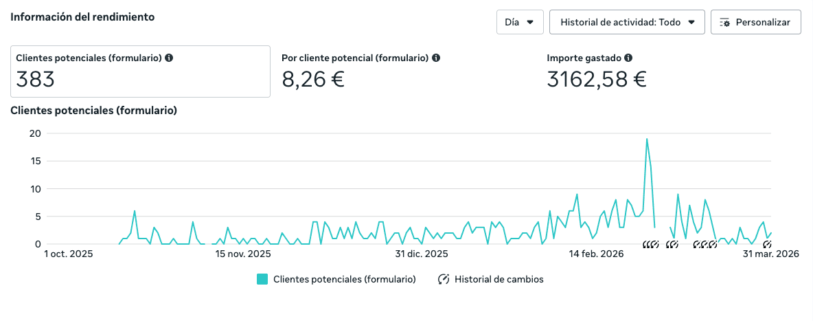This screenshot has height=321, width=813.
Task: Toggle Clientes potenciales (formulario) legend label
Action: tap(344, 279)
